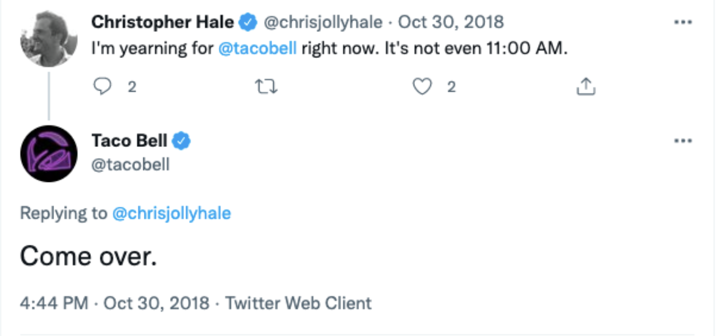Open more options menu on Taco Bell tweet
716x336 pixels.
683,141
